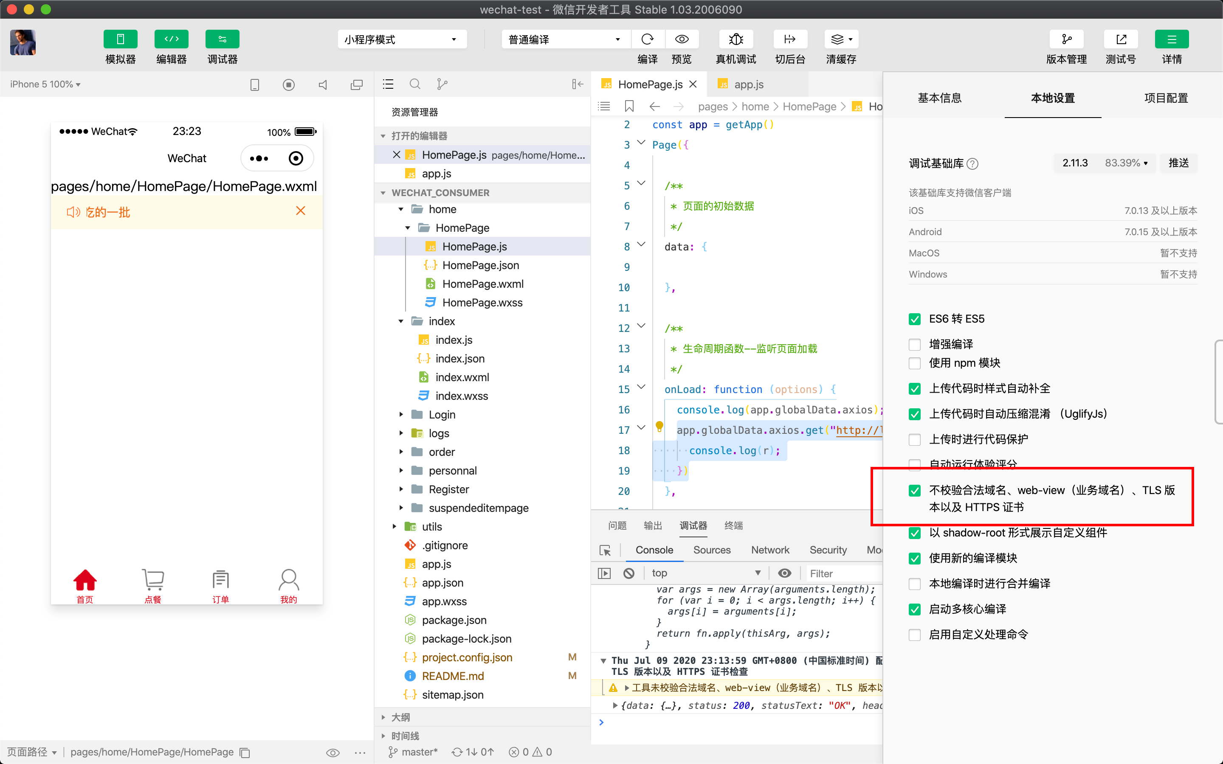Toggle 不校验合法域名 checkbox

(915, 491)
